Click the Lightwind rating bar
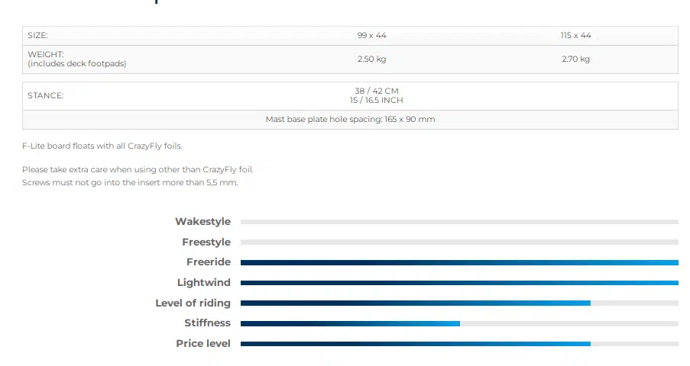Viewport: 690px width, 366px height. point(459,283)
